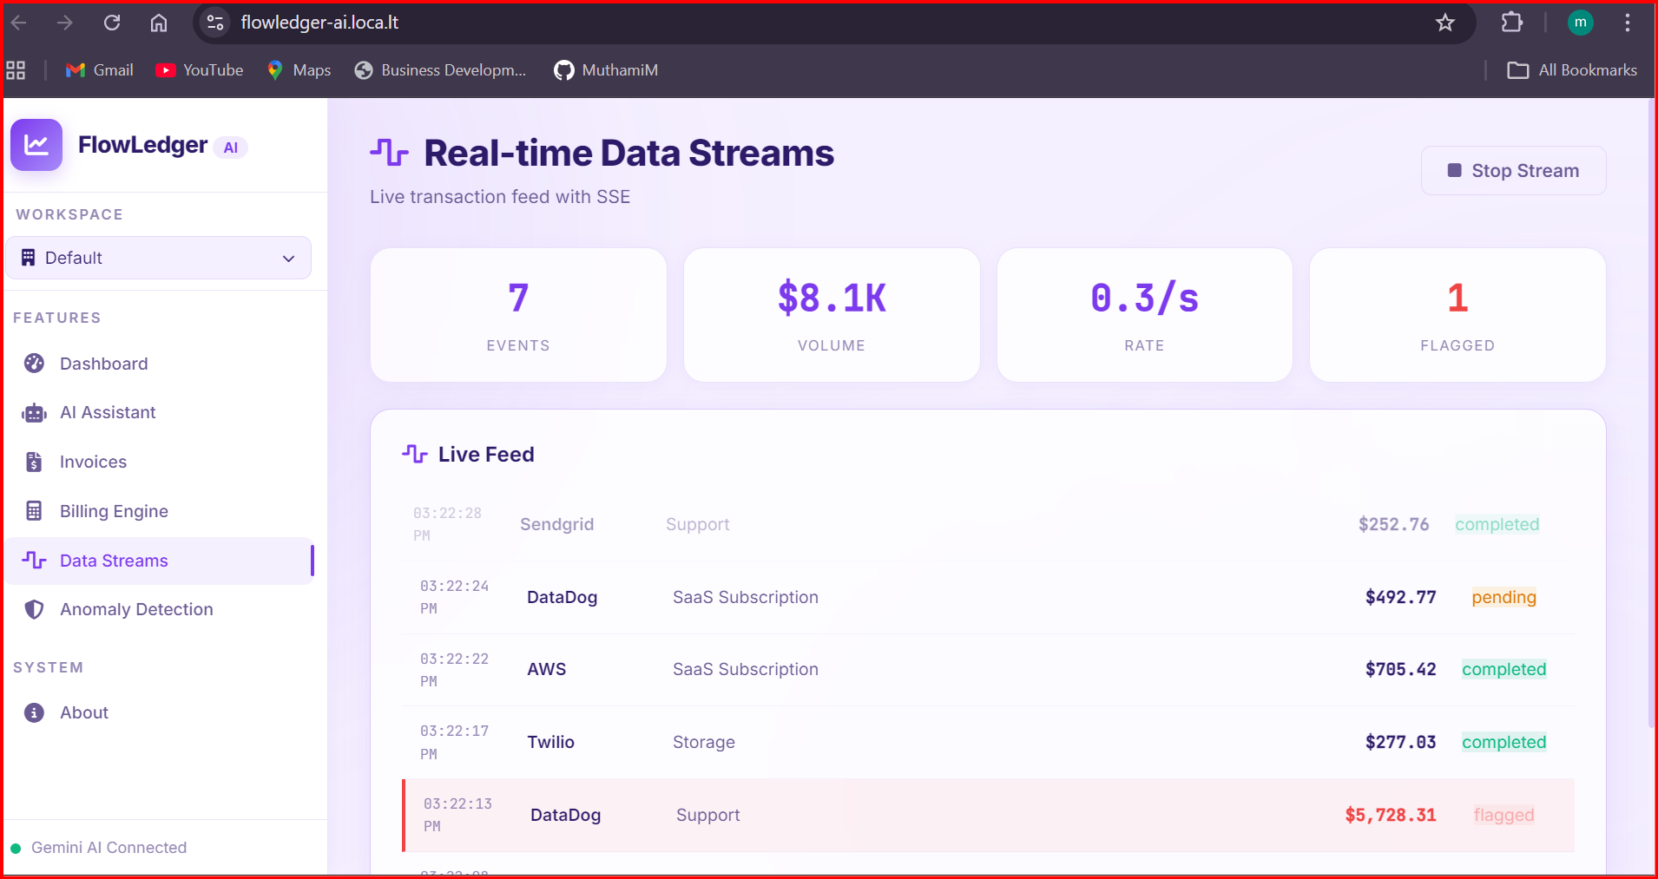Click the Billing Engine calculator icon
The width and height of the screenshot is (1658, 879).
point(34,511)
